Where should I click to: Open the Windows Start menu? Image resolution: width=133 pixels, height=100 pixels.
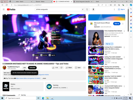pos(2,98)
